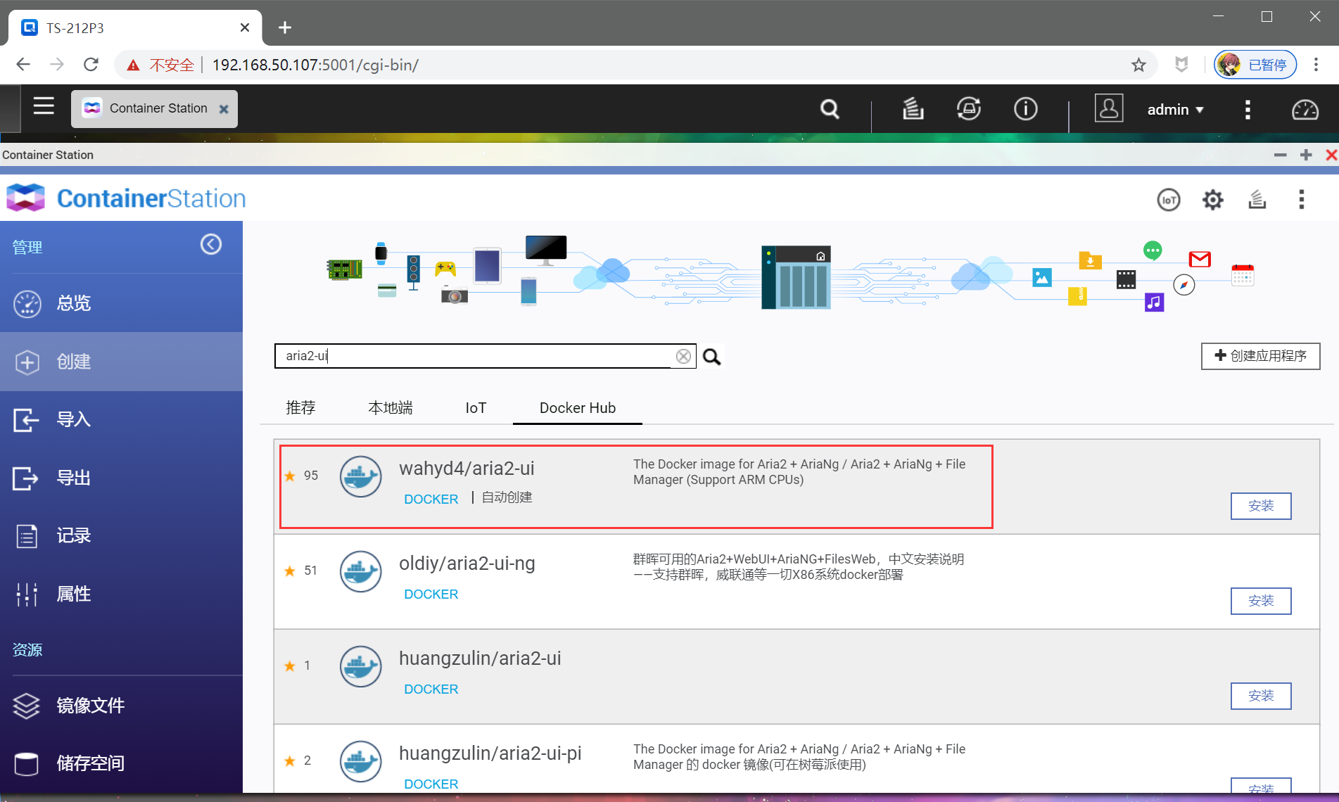Click the Docker whale icon for wahyd4/aria2-ui
Screen dimensions: 1339x802
361,476
